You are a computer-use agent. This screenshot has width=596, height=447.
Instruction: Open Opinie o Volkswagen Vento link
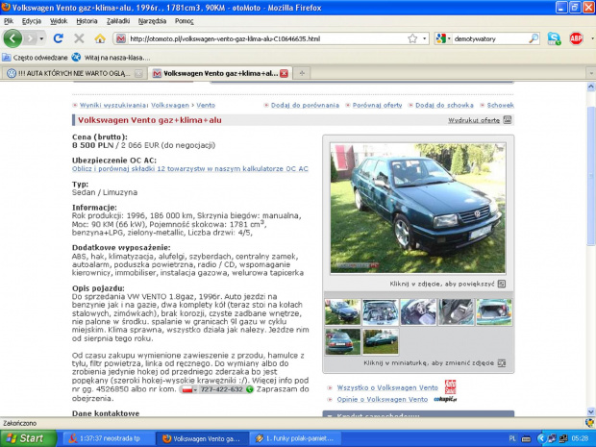382,400
